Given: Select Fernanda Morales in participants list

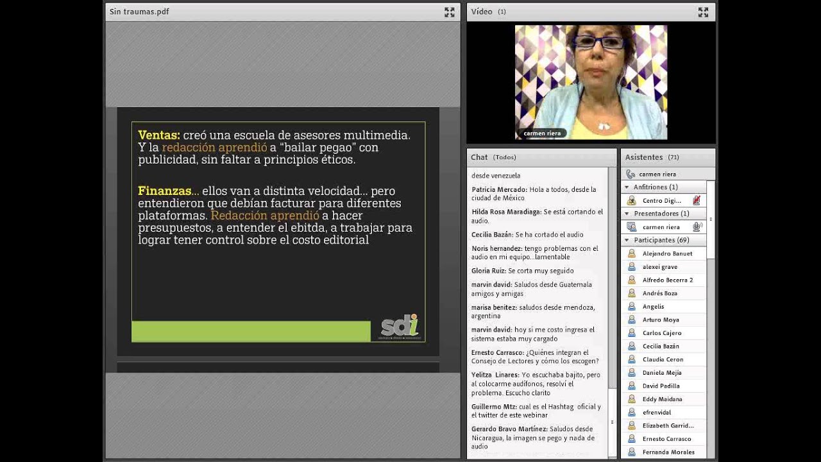Looking at the screenshot, I should point(664,452).
